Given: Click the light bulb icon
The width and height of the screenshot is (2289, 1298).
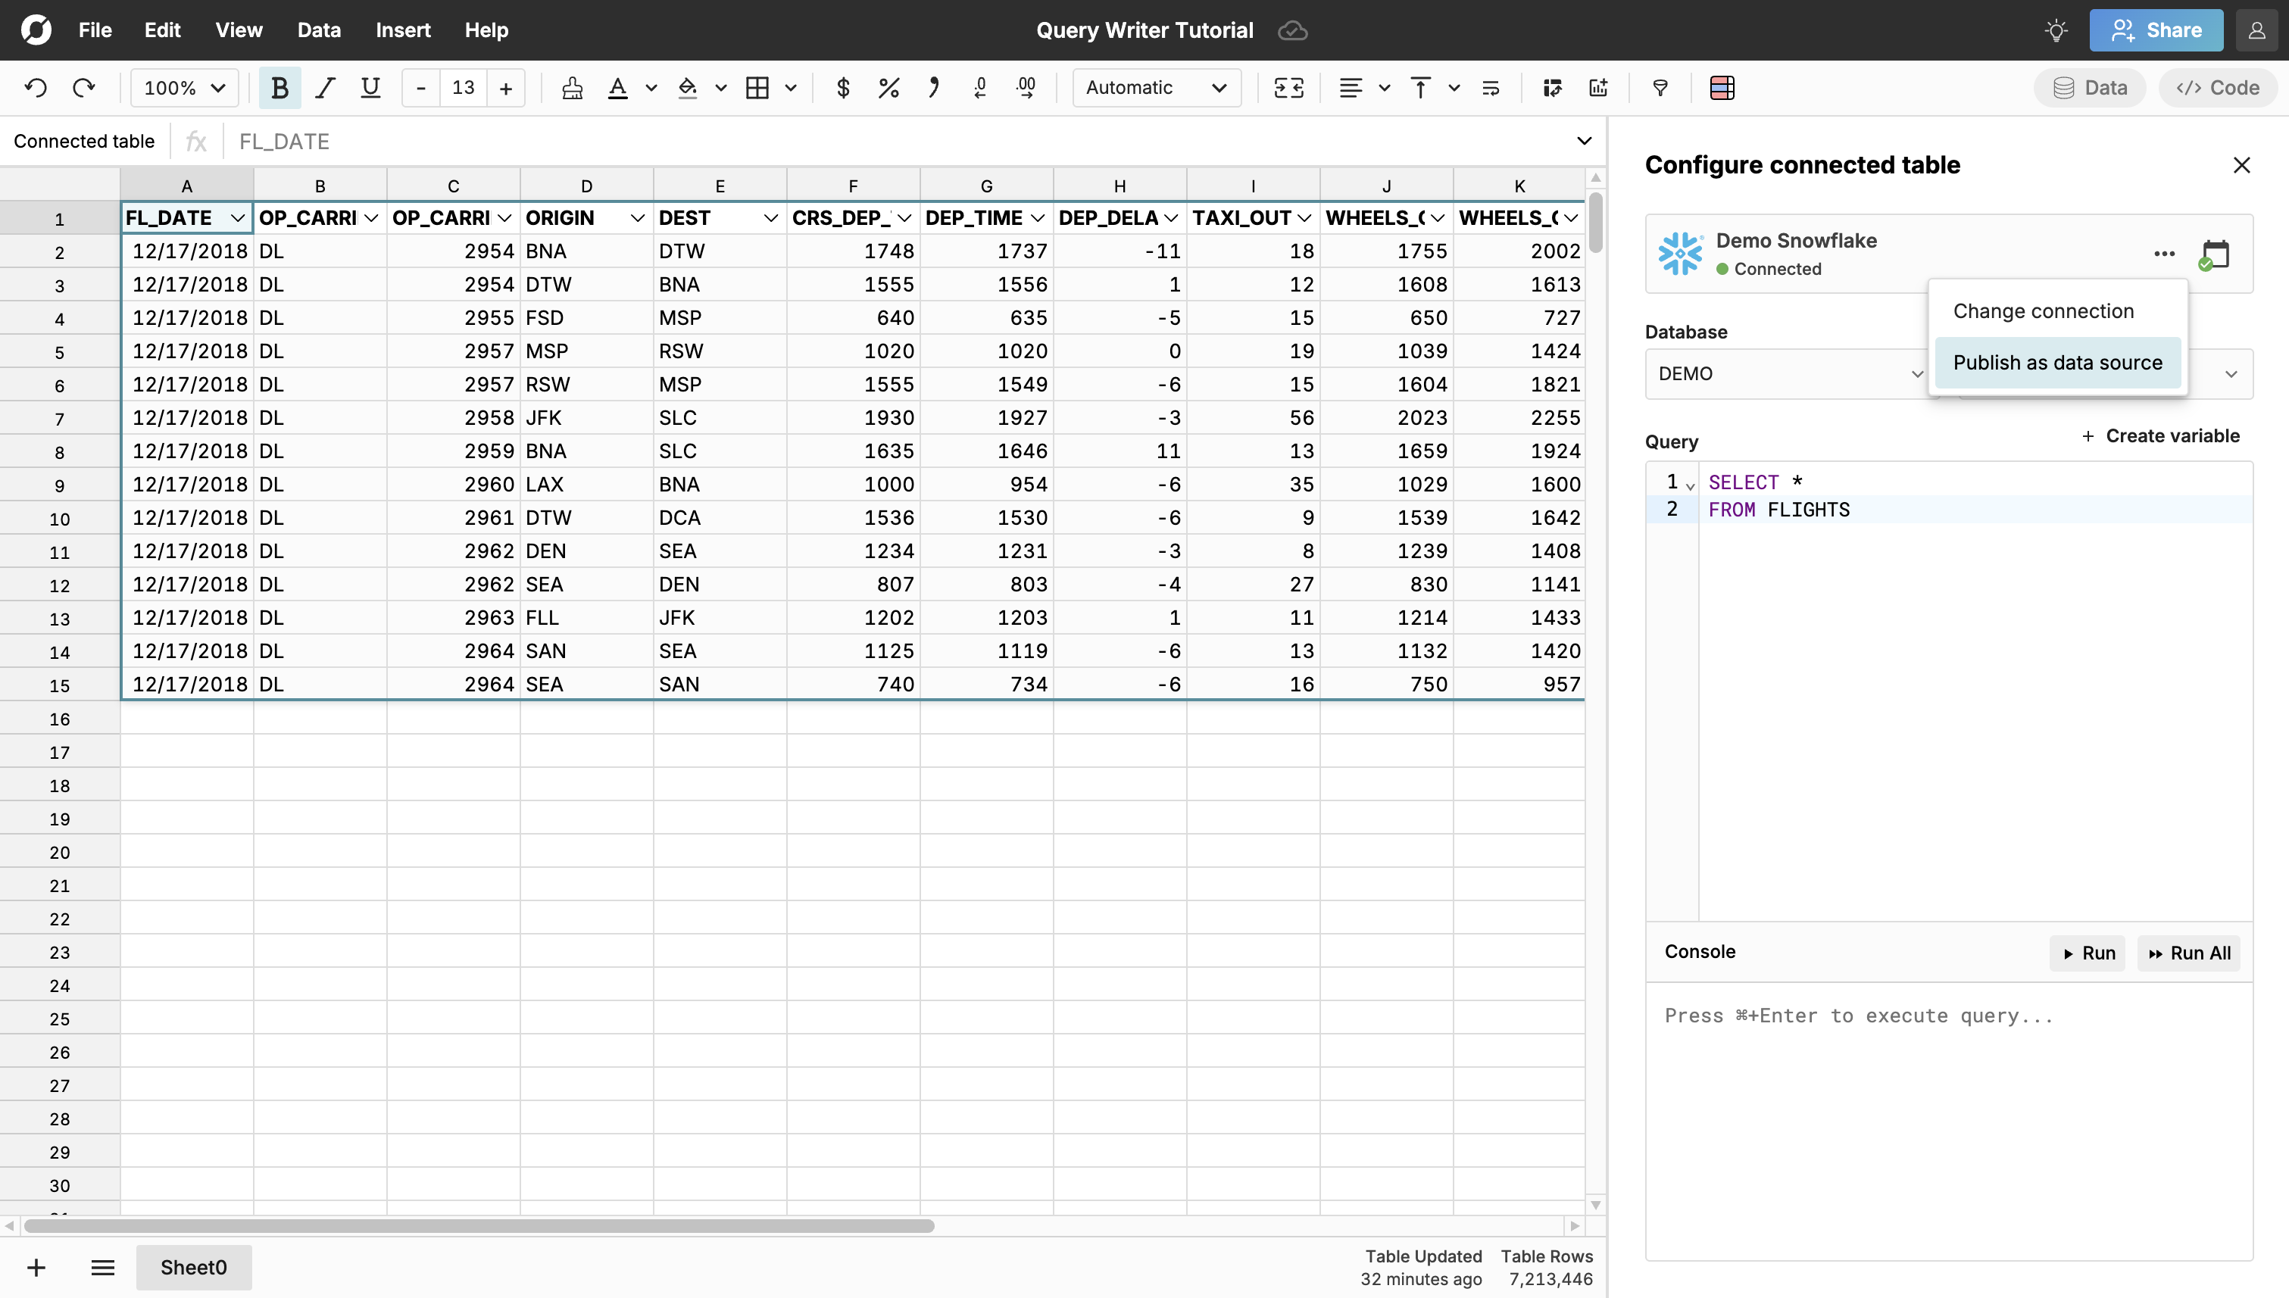Looking at the screenshot, I should (x=2056, y=30).
